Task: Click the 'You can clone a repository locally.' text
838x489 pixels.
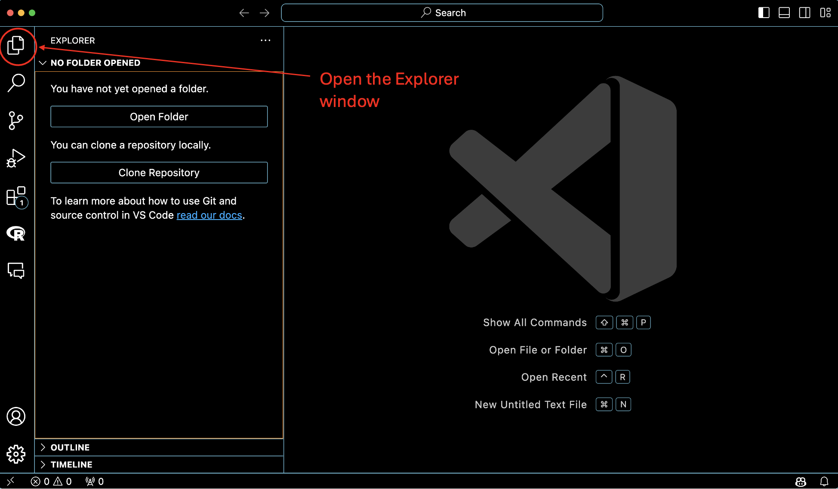Action: click(x=131, y=145)
